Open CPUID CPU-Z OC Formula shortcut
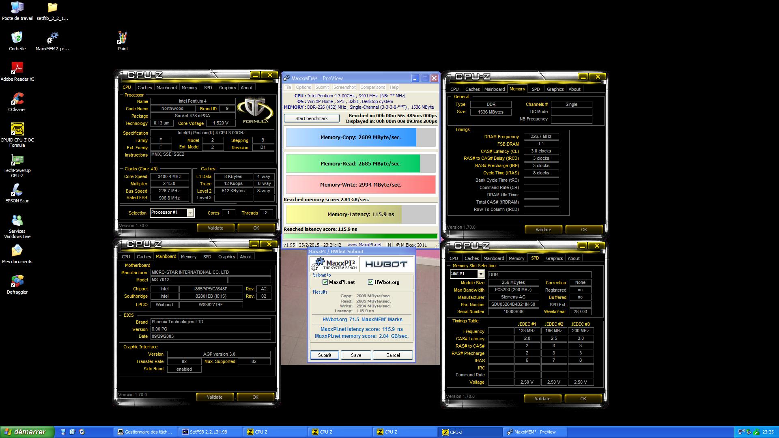Viewport: 779px width, 438px height. coord(17,135)
